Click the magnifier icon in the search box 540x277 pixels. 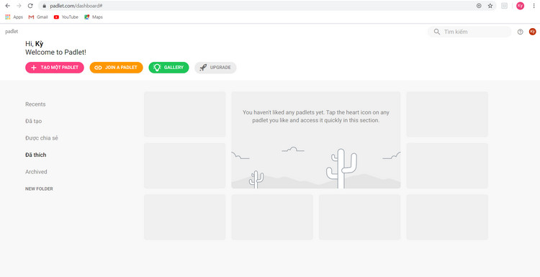pos(437,32)
